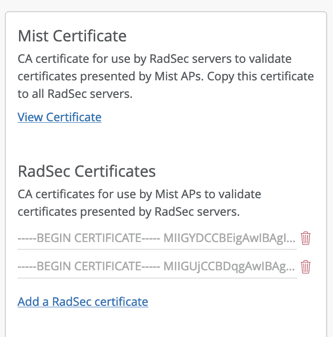This screenshot has height=337, width=333.
Task: Click the line 'CA certificate for use by RadSec servers'
Action: point(155,58)
